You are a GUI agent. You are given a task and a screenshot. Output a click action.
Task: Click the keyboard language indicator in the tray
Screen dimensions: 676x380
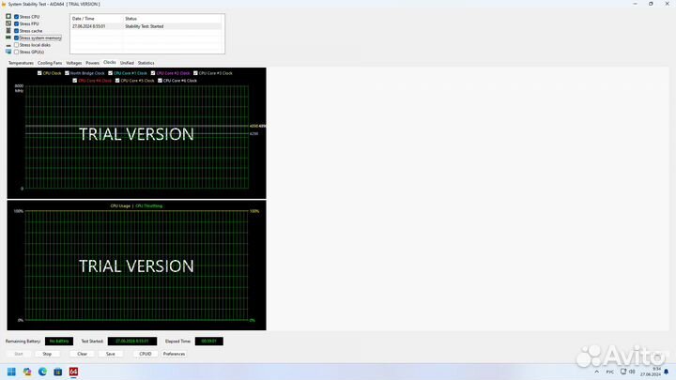610,372
